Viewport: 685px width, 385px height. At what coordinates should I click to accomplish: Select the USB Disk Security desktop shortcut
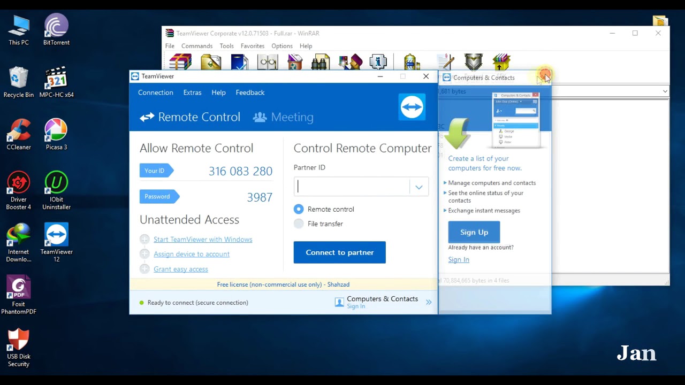click(x=19, y=348)
